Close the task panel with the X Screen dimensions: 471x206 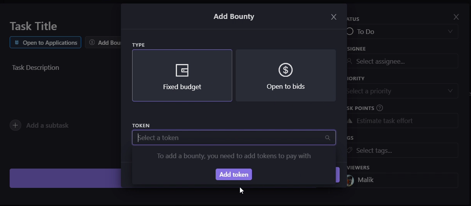tap(456, 17)
